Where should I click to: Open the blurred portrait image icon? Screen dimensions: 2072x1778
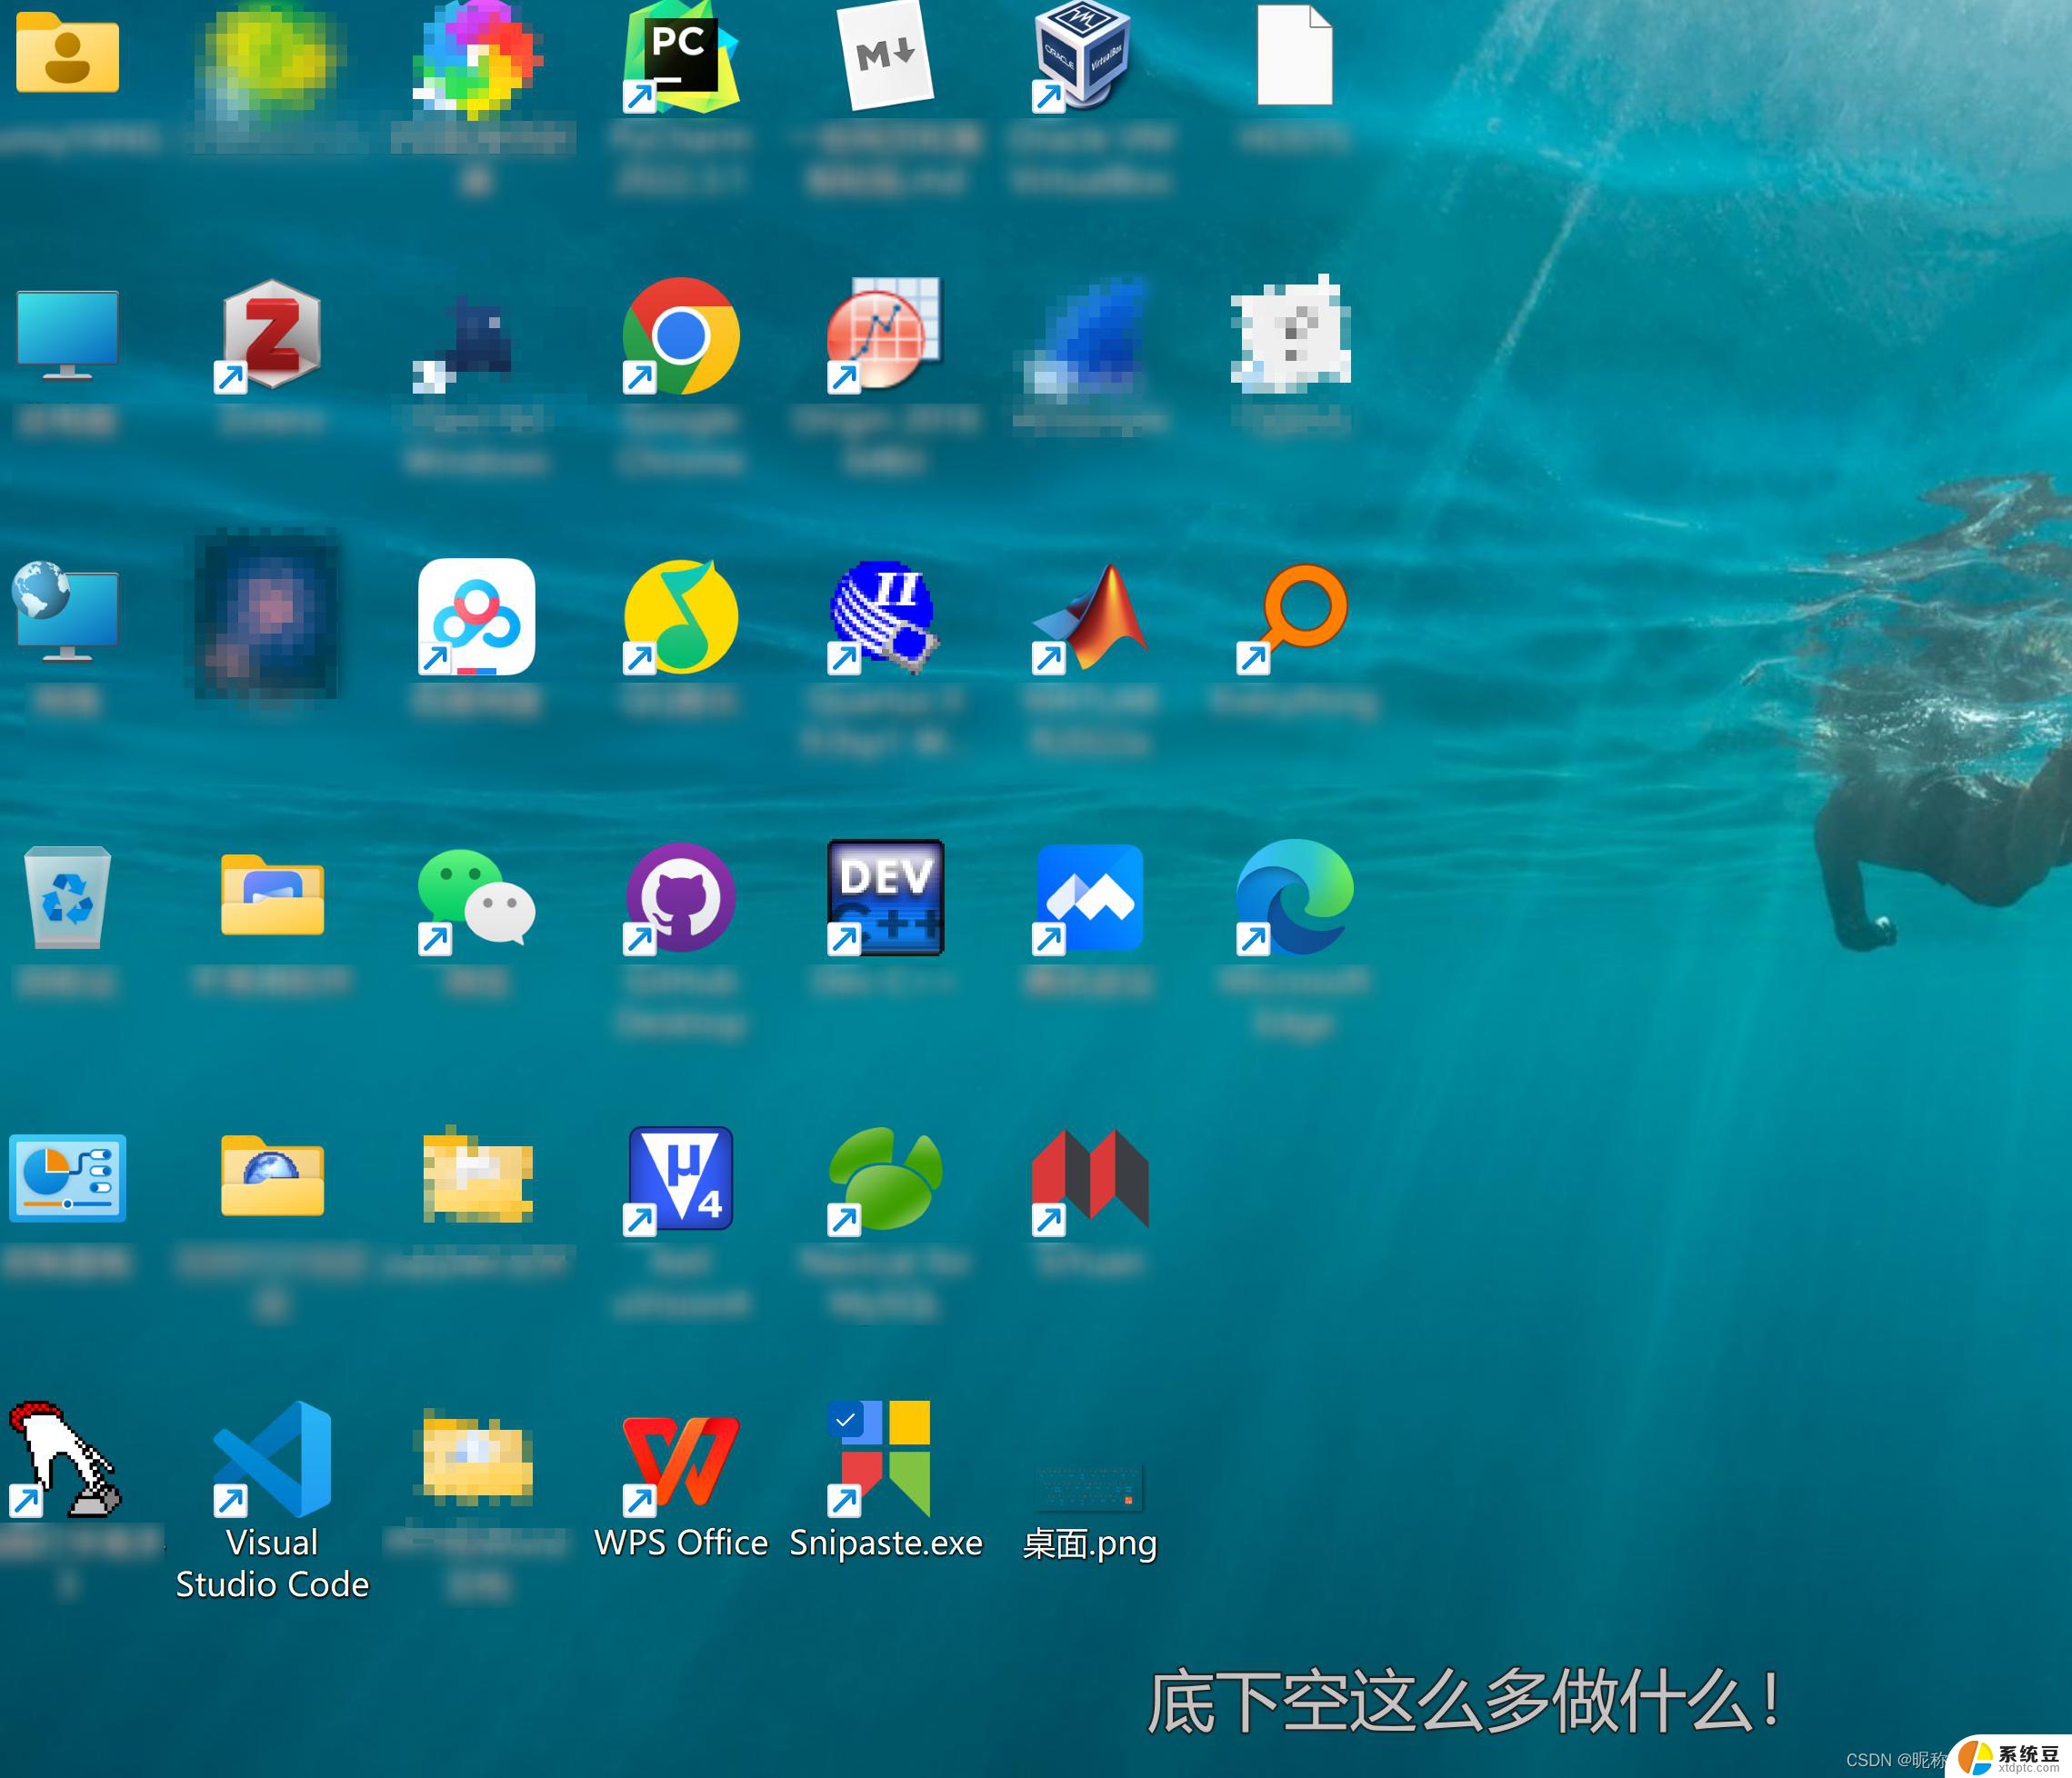click(x=266, y=614)
